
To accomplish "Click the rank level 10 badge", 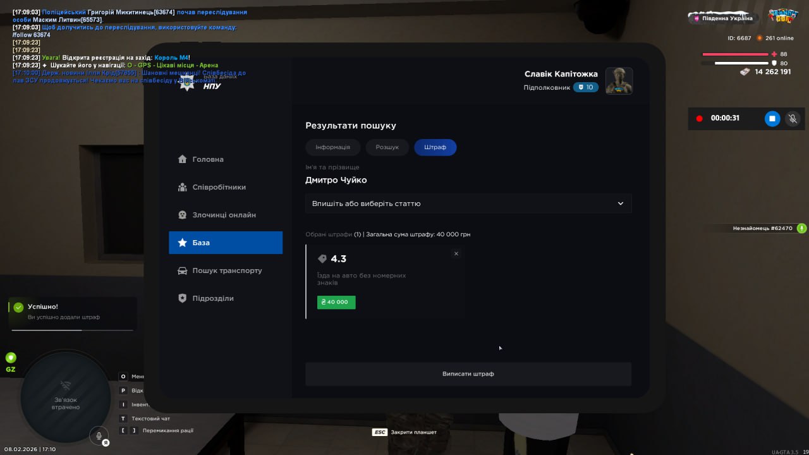I will pos(586,87).
